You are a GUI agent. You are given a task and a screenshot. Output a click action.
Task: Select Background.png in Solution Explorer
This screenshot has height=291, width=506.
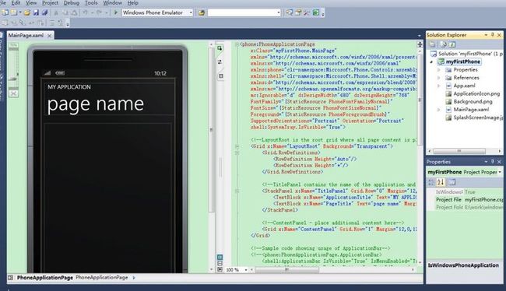(473, 102)
